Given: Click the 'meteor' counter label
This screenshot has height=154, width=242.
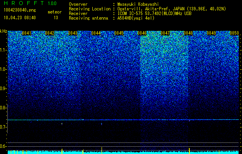Looking at the screenshot, I should (x=55, y=12).
